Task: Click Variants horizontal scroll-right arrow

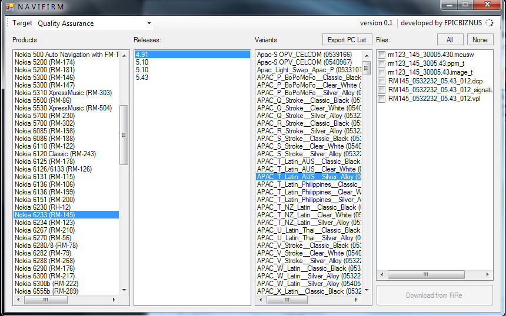Action: (x=357, y=300)
